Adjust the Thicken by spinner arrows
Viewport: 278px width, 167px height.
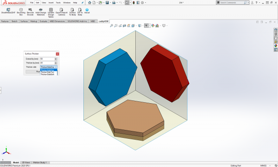pos(56,63)
